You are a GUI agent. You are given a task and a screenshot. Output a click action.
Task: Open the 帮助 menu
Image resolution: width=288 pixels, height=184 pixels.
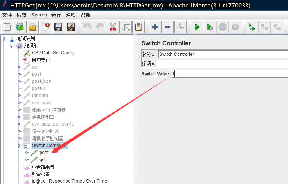coord(85,15)
